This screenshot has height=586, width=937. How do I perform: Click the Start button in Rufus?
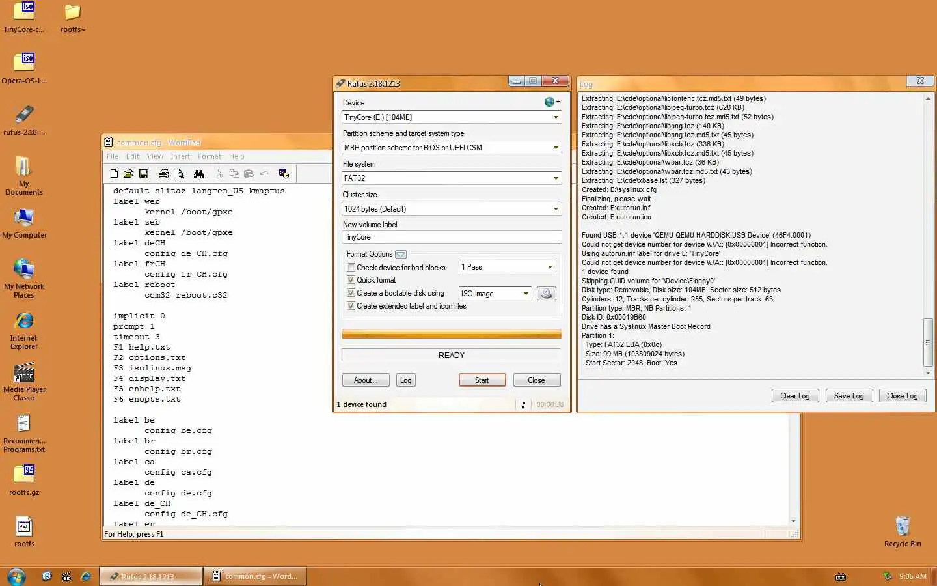(x=482, y=380)
